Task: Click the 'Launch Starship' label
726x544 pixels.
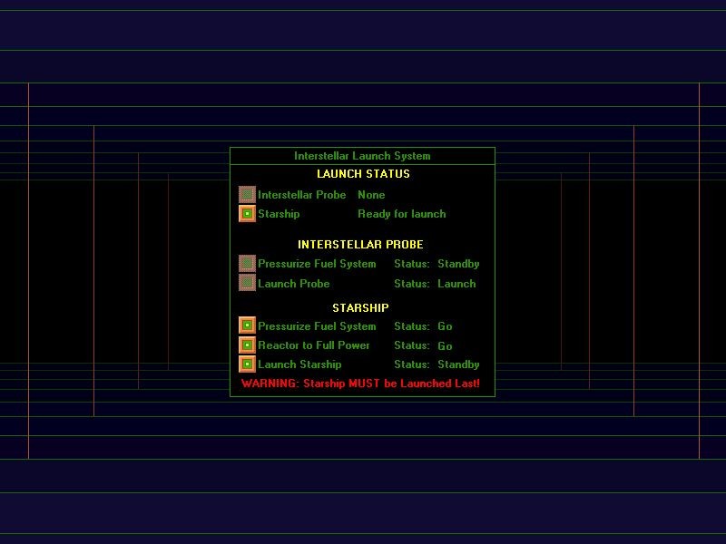Action: (x=299, y=364)
